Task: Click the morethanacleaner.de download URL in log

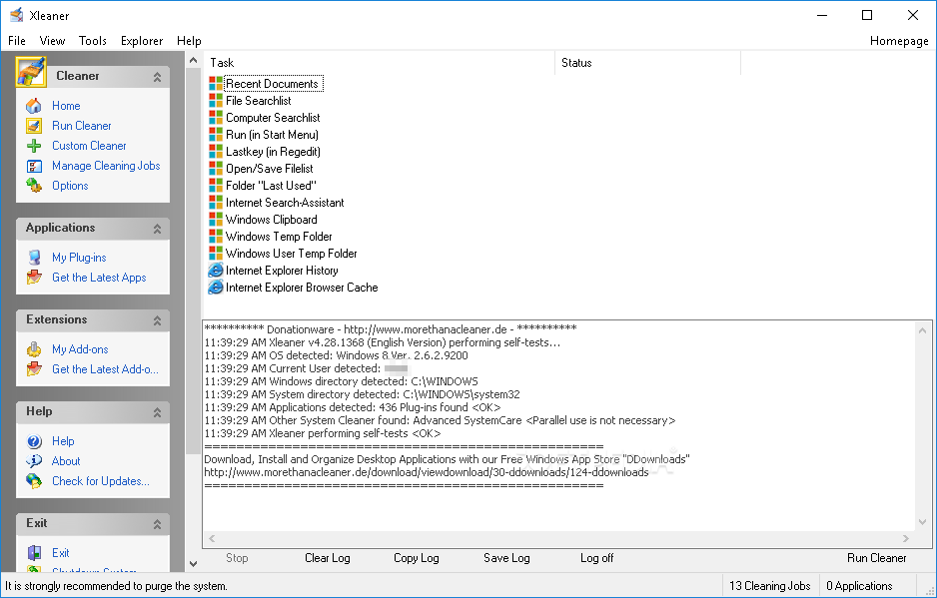Action: [427, 472]
